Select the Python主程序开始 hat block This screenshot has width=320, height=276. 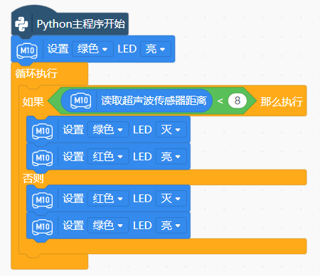pyautogui.click(x=70, y=24)
